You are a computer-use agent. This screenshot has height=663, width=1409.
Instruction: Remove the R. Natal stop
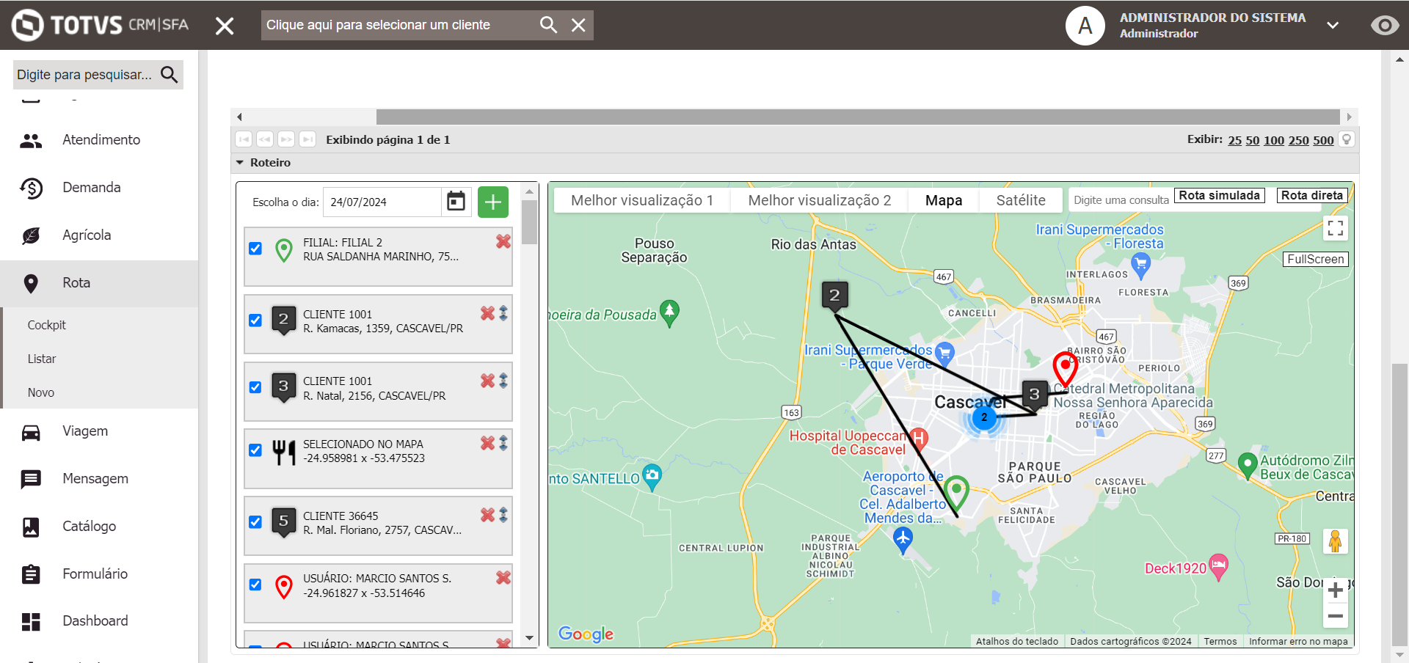487,381
